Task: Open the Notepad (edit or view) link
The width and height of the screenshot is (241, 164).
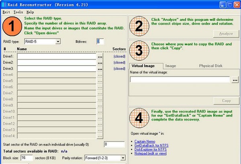Action: pyautogui.click(x=151, y=154)
